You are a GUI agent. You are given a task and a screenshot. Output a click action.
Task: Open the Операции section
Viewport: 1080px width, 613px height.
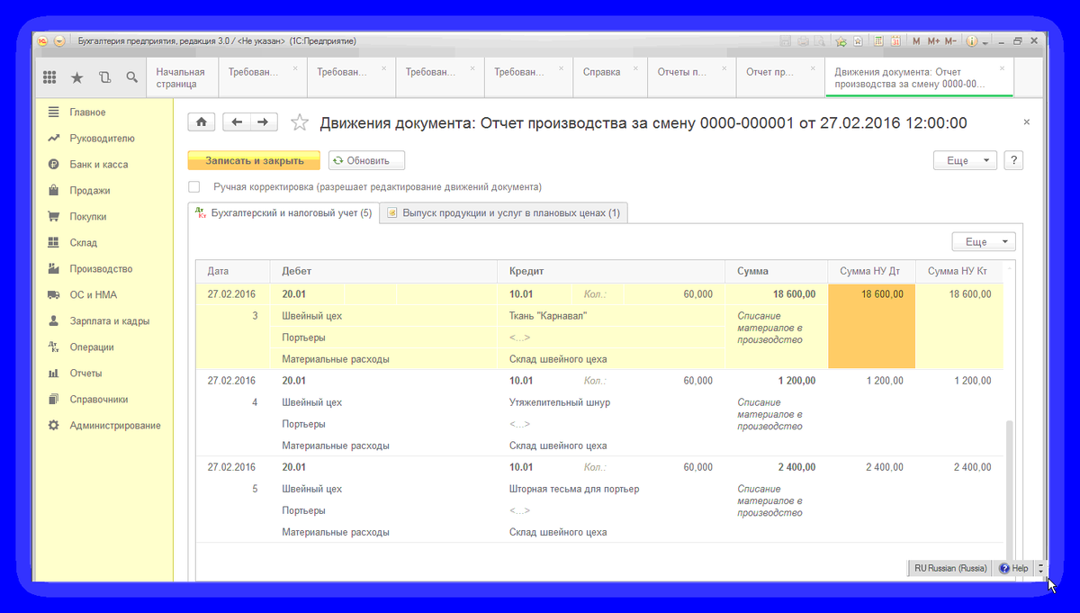click(91, 347)
